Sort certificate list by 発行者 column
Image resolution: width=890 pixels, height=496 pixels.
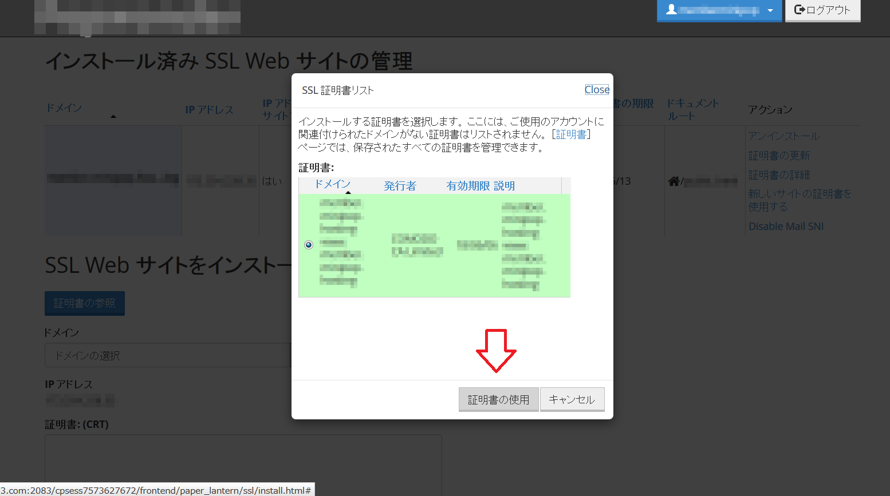click(x=400, y=186)
